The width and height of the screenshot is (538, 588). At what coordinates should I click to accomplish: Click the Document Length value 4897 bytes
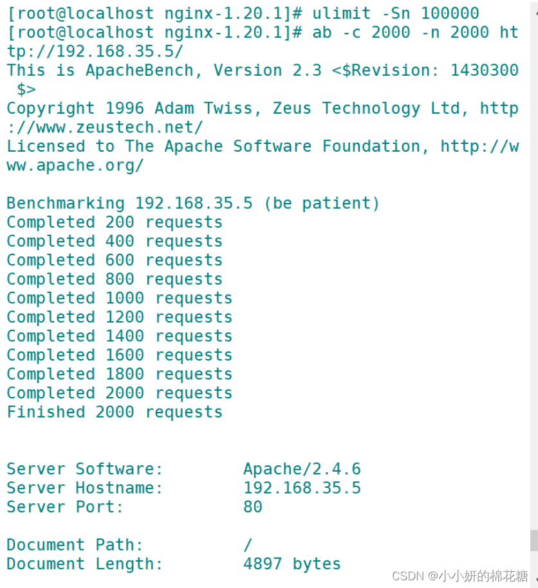pyautogui.click(x=292, y=564)
